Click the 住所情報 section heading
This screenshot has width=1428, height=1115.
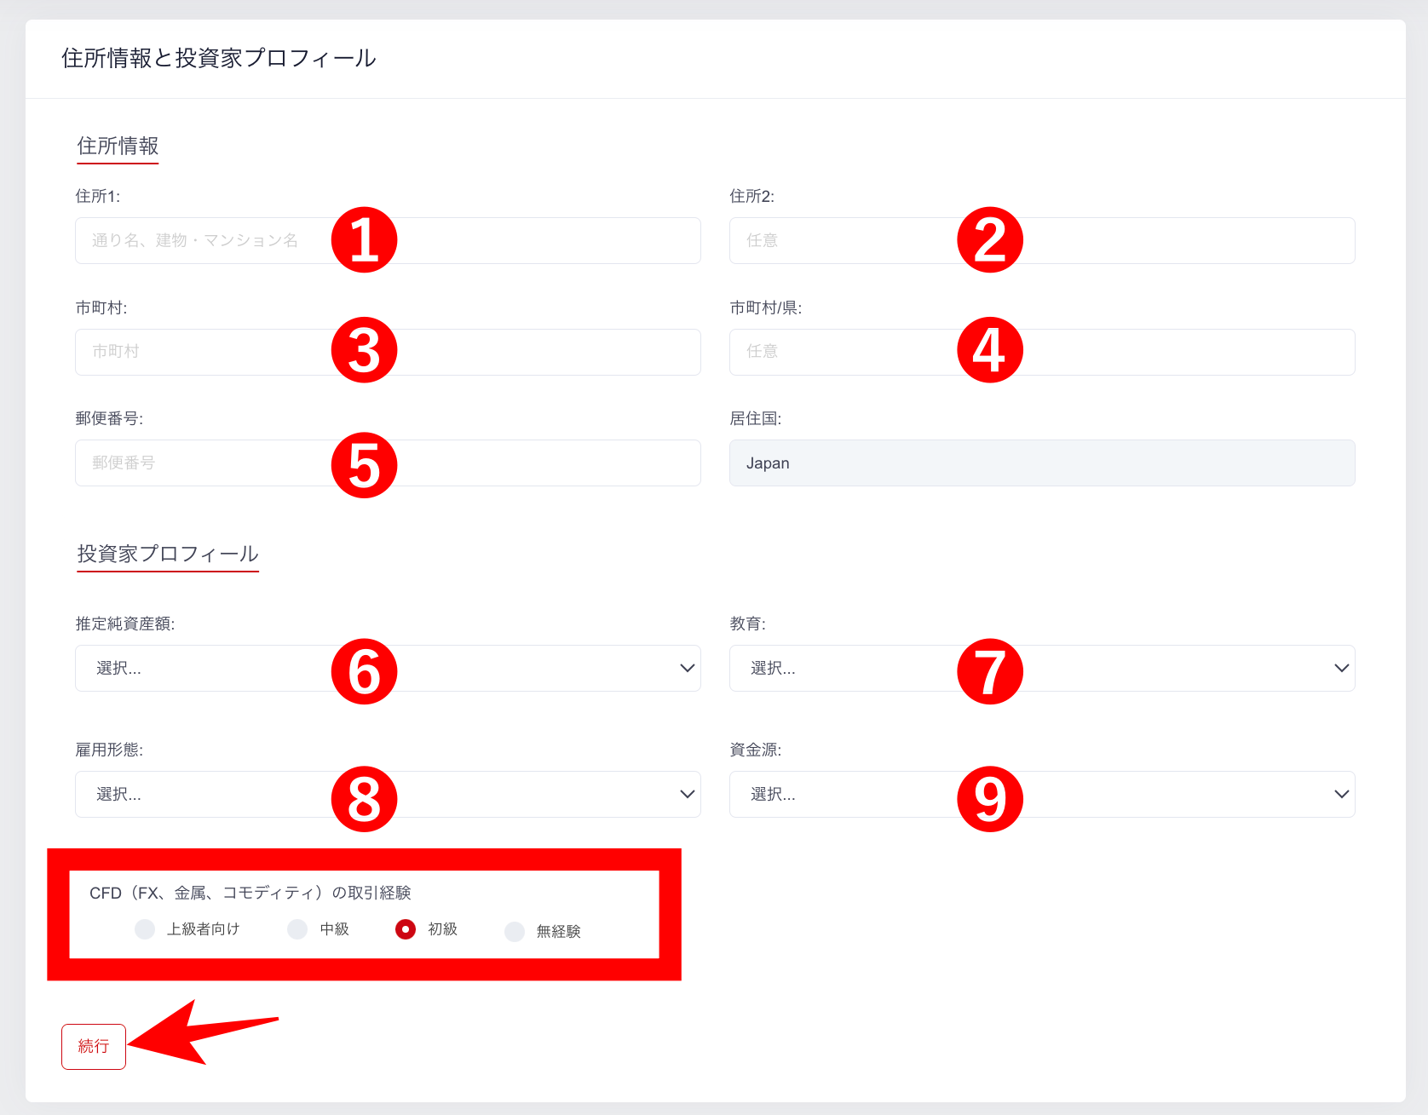click(x=117, y=146)
